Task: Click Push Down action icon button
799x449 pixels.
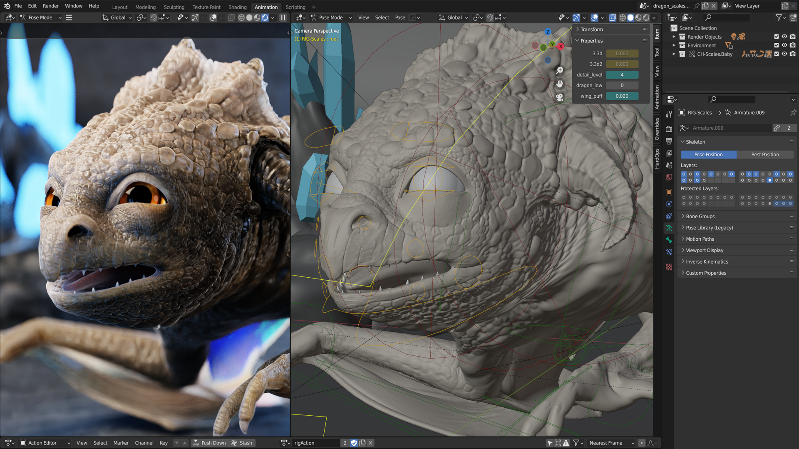Action: 209,443
